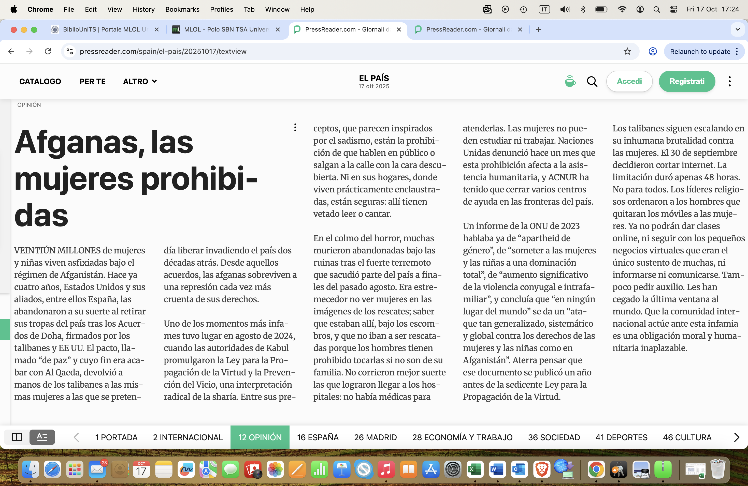This screenshot has width=748, height=486.
Task: Open the History menu in menu bar
Action: click(x=143, y=9)
